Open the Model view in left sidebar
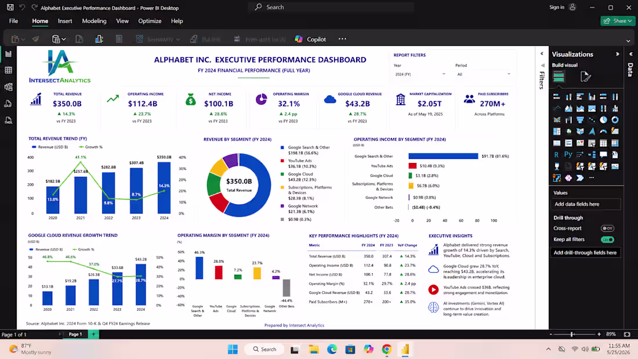This screenshot has width=638, height=359. [8, 87]
